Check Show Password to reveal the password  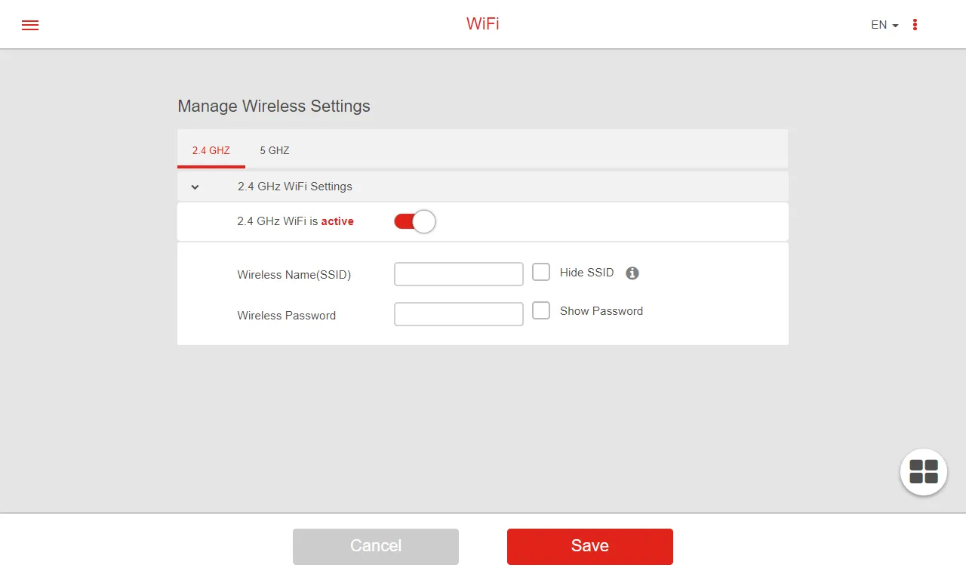541,310
